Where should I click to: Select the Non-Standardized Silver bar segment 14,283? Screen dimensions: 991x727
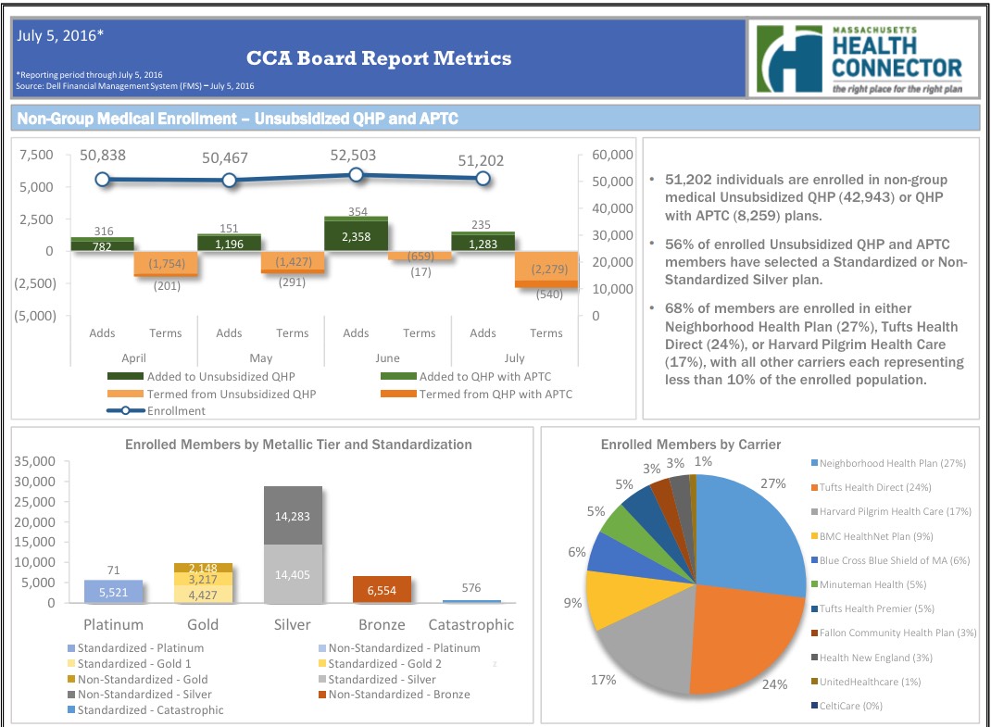293,515
